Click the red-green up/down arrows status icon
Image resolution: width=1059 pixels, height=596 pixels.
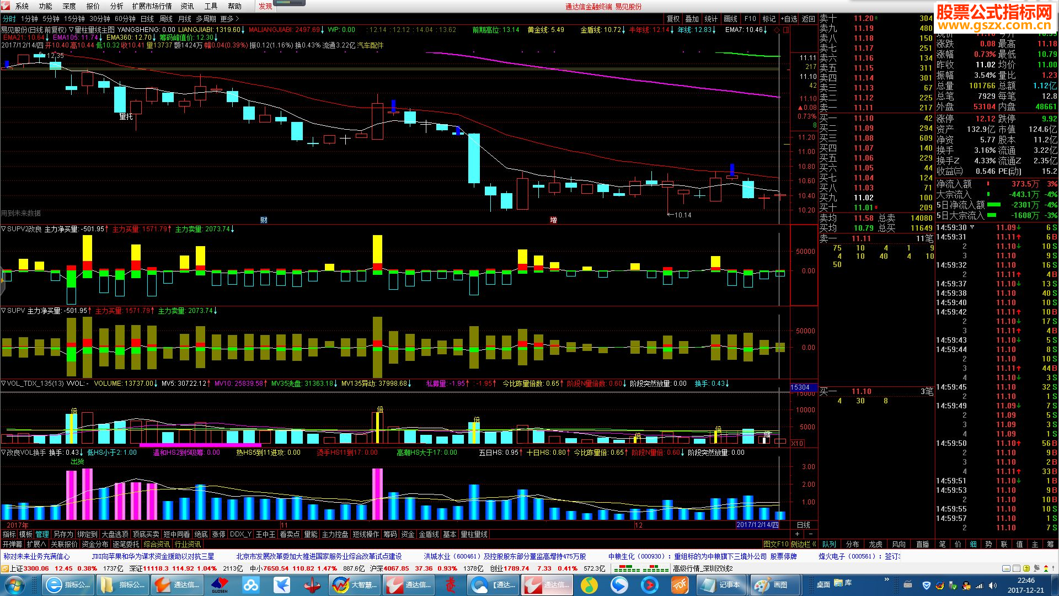point(1045,568)
